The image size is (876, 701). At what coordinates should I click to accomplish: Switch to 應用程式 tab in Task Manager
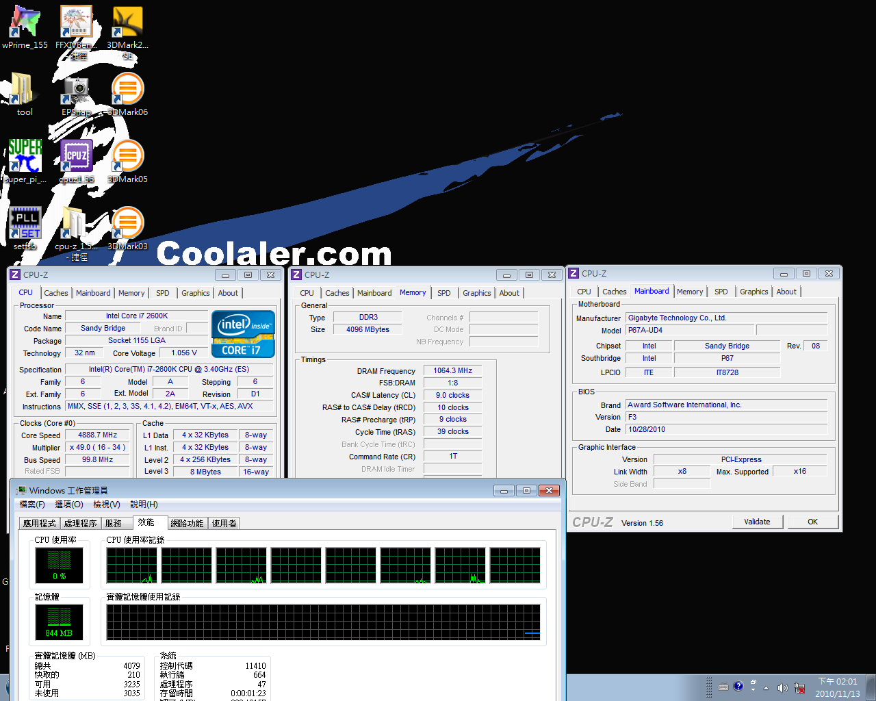40,523
